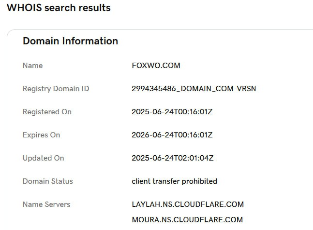This screenshot has width=313, height=230.
Task: Click the Name field label
Action: (32, 66)
